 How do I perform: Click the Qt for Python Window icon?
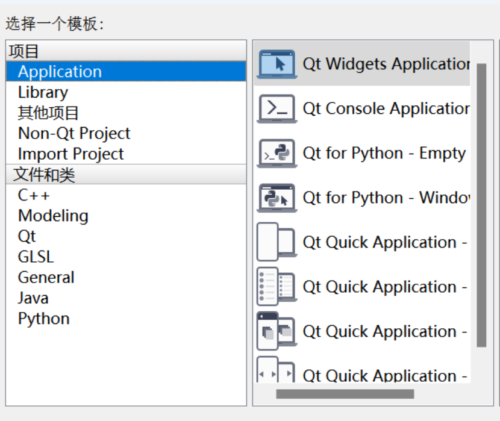point(277,198)
